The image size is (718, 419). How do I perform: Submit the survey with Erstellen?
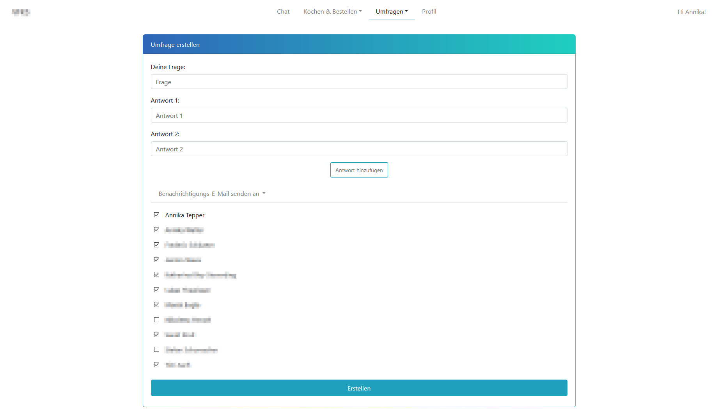(359, 388)
